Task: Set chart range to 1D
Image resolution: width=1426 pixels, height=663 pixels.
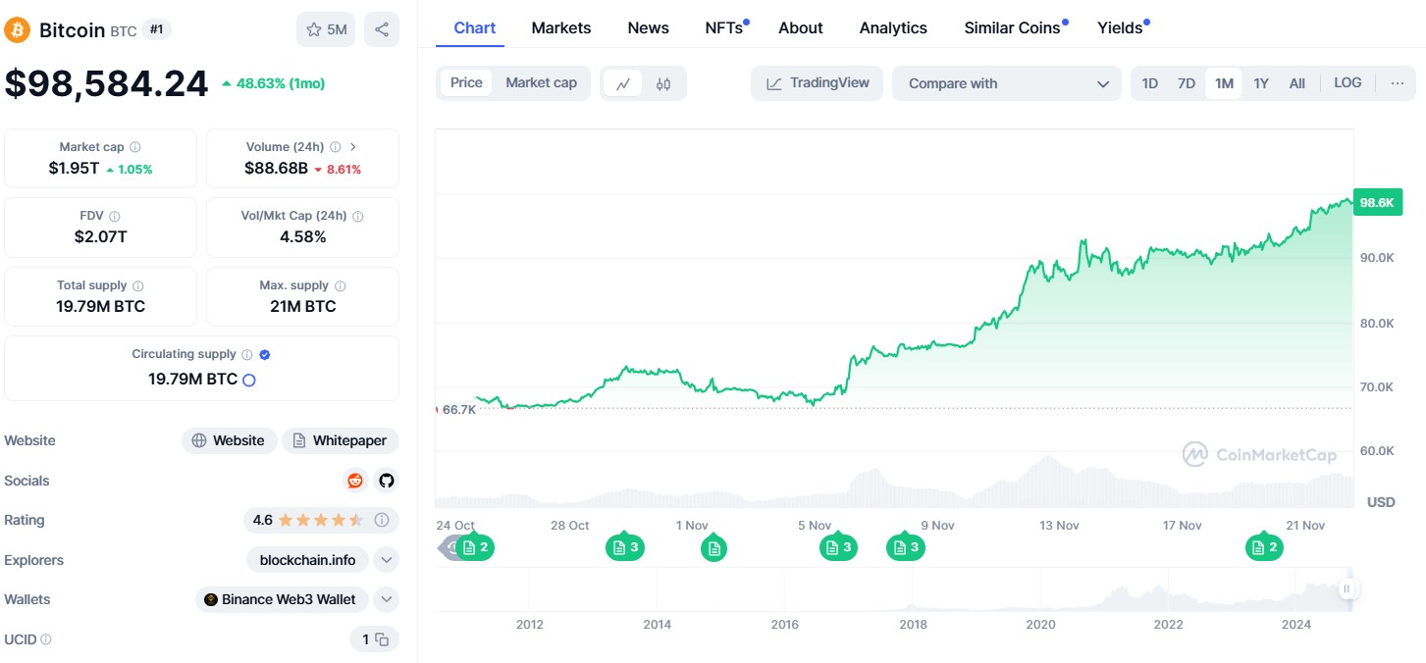Action: click(x=1150, y=83)
